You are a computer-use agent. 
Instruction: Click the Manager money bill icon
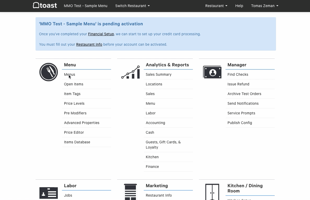coord(212,72)
